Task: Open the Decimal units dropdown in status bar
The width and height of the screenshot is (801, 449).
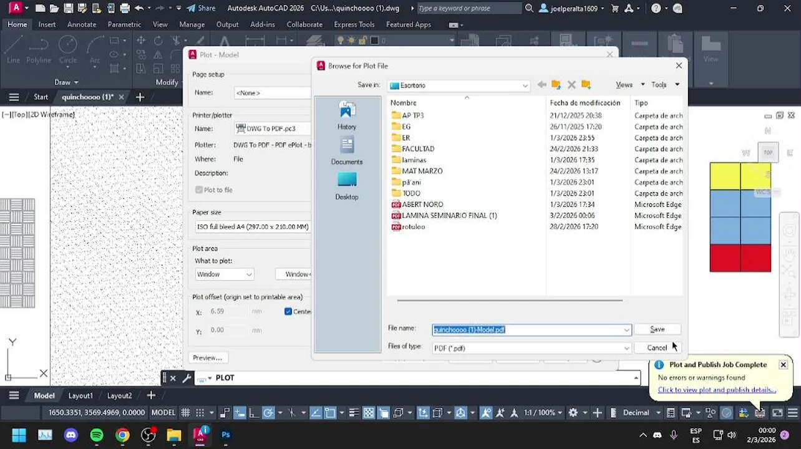Action: click(640, 413)
